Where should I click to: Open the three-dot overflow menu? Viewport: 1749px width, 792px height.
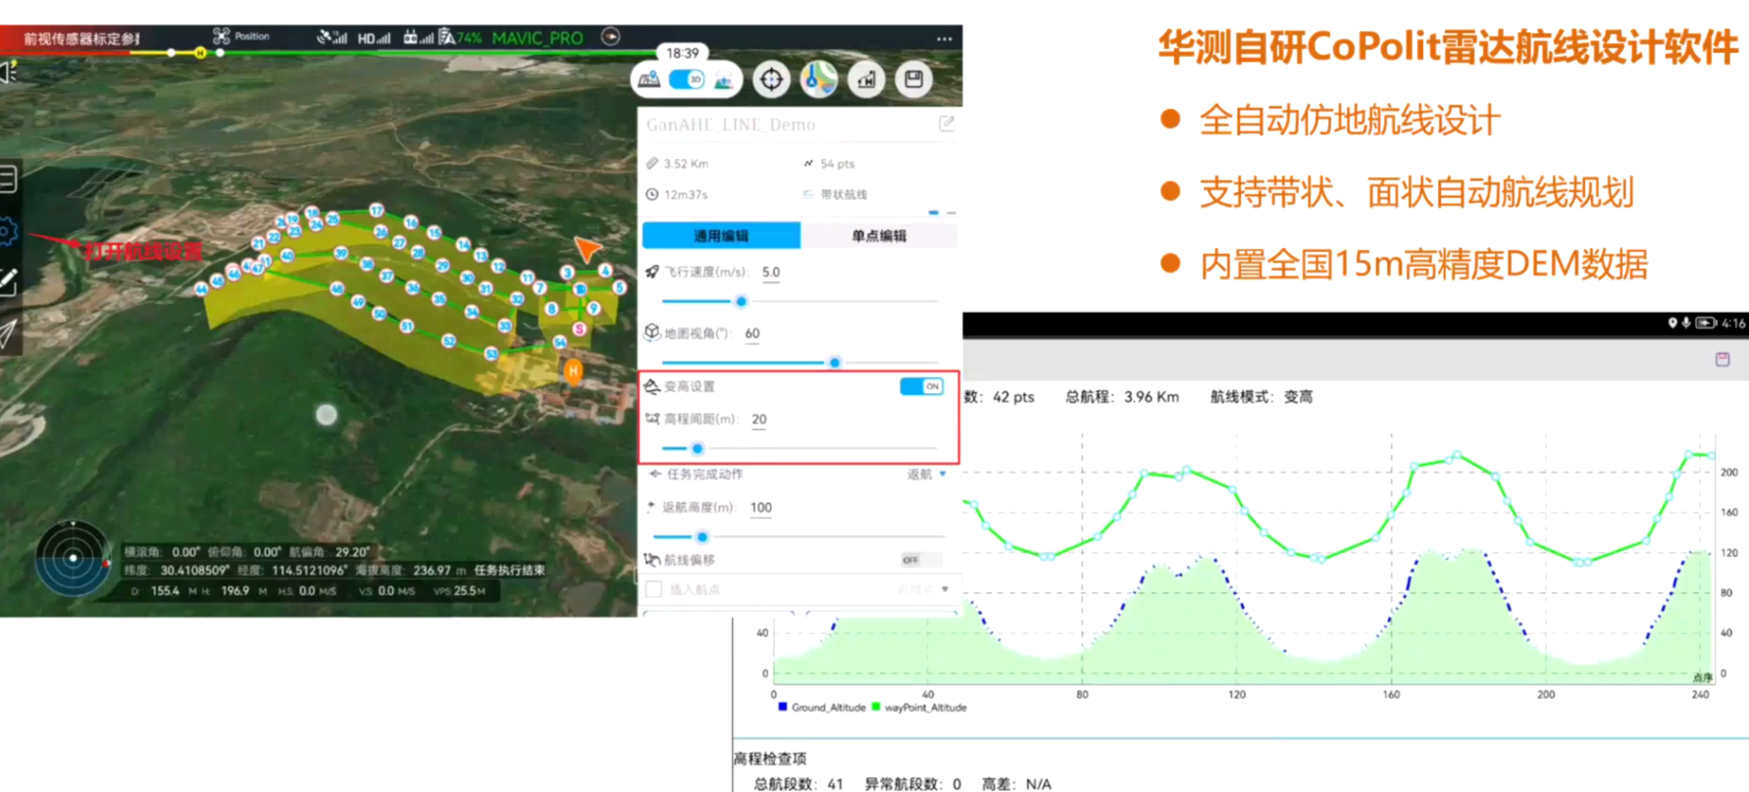click(x=944, y=39)
